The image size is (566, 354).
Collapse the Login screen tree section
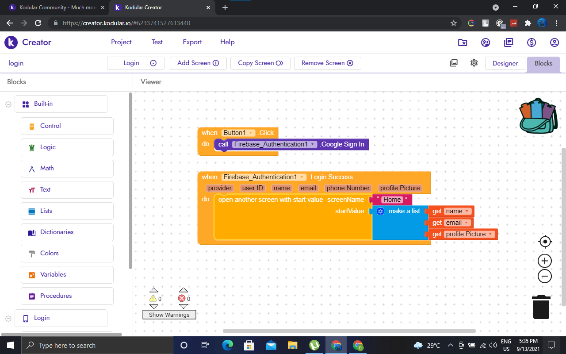(8, 318)
